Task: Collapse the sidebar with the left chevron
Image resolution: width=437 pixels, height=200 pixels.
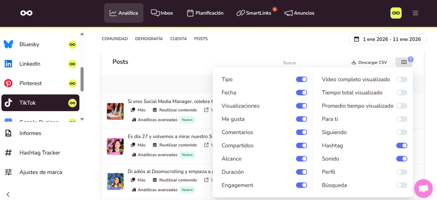Action: point(8,194)
